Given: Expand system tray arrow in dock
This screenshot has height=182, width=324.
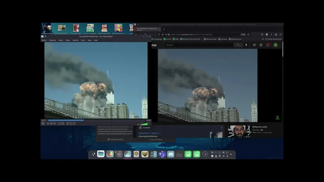Looking at the screenshot, I should coord(231,154).
